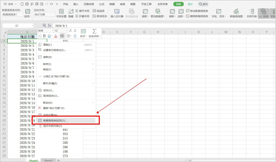
Task: Click decrease font size icon in mini toolbar
Action: click(x=75, y=31)
